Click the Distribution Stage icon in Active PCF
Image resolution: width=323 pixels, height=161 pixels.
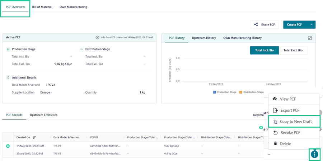tap(81, 49)
